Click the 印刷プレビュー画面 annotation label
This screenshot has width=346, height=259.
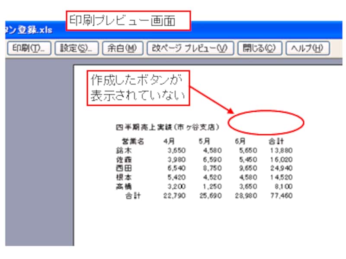(x=128, y=21)
